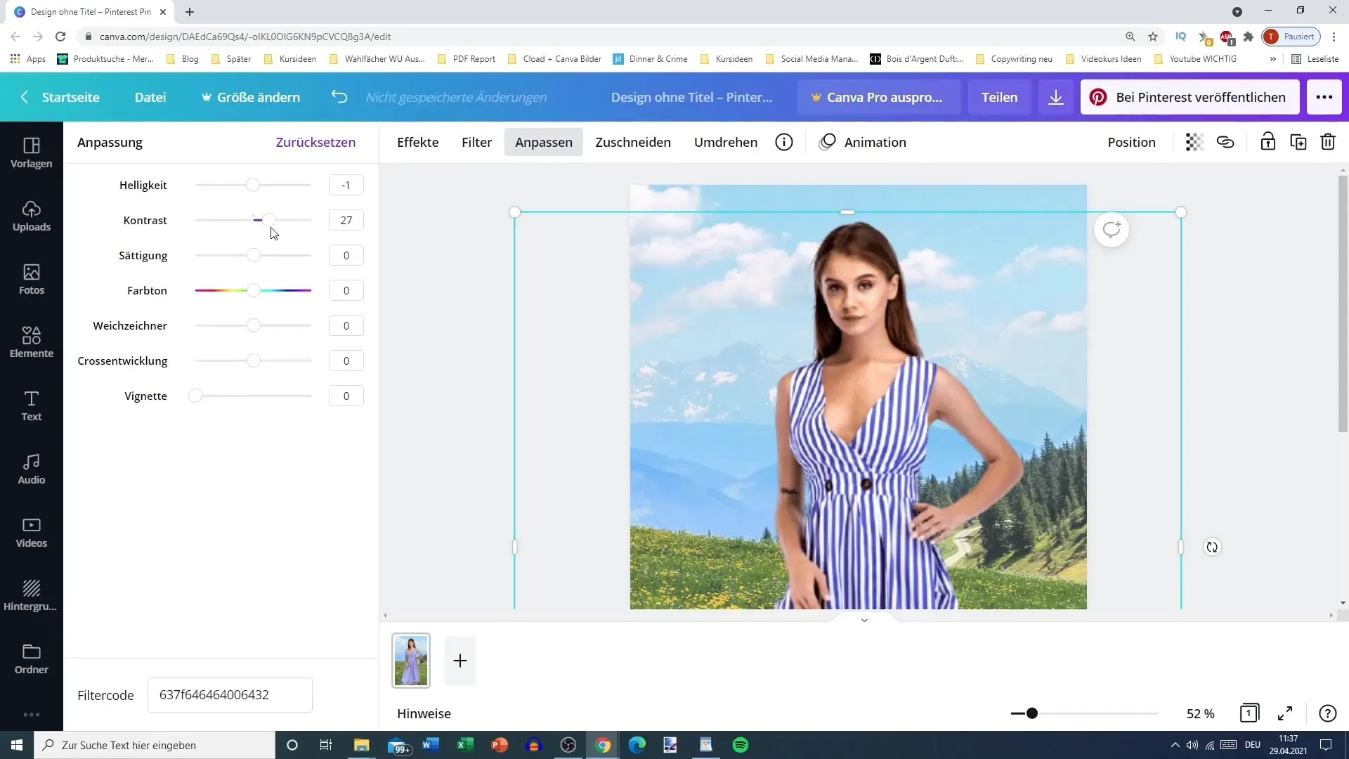This screenshot has height=759, width=1349.
Task: Open the Position menu
Action: click(1131, 142)
